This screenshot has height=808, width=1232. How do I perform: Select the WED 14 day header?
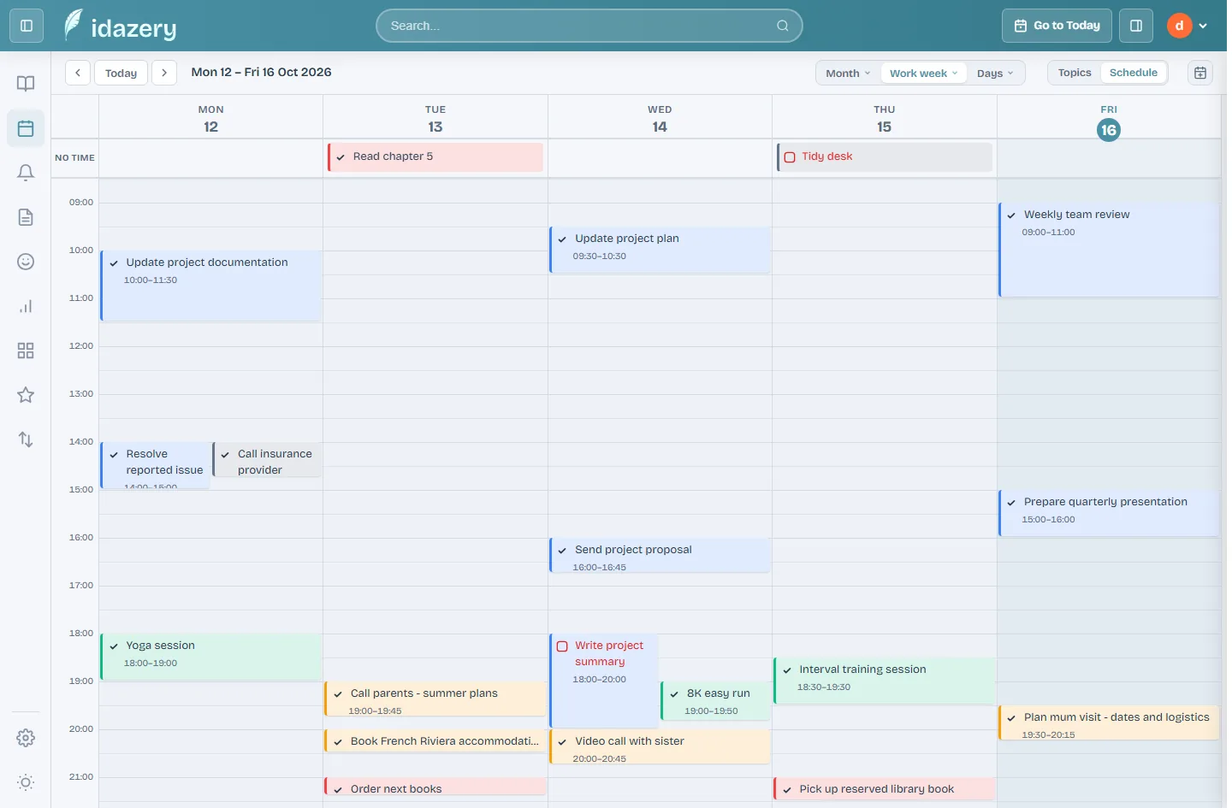tap(660, 118)
